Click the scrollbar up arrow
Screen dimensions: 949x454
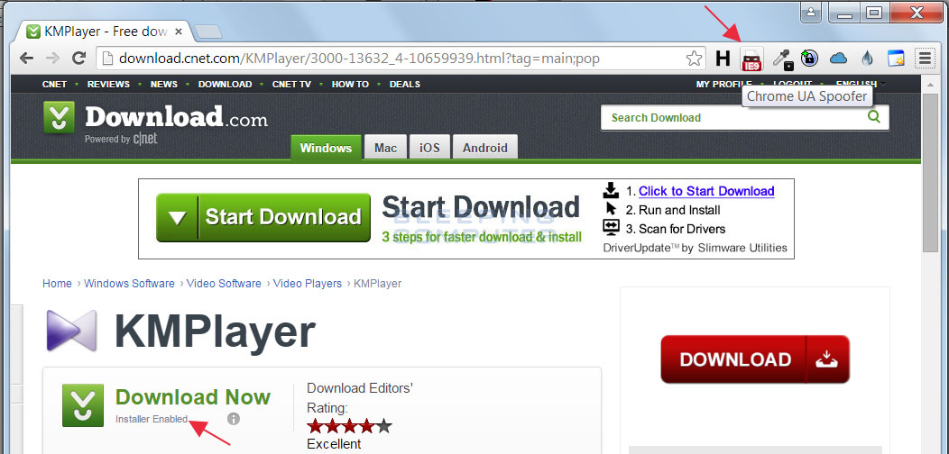(930, 83)
